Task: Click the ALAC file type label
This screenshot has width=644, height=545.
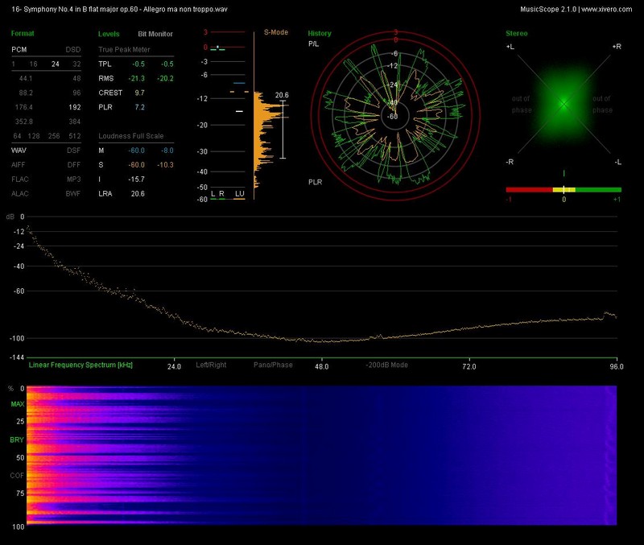Action: point(20,193)
